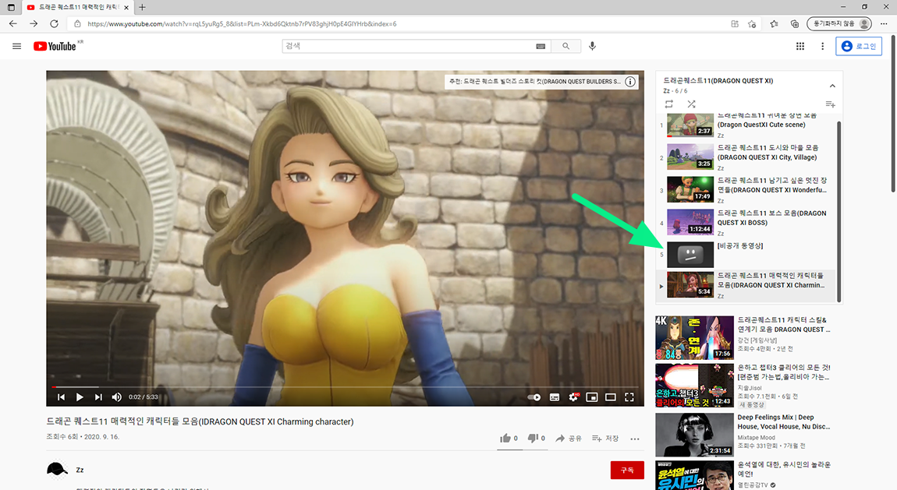Toggle the autoplay switch in player
The width and height of the screenshot is (897, 490).
(534, 397)
